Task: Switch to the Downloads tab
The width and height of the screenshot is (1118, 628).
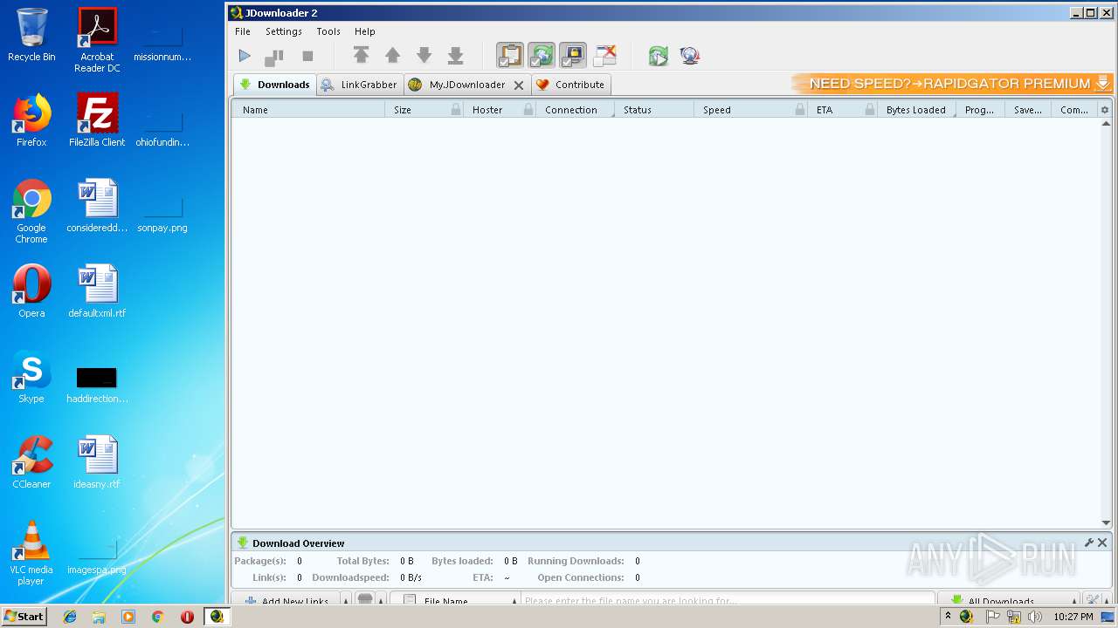Action: 274,85
